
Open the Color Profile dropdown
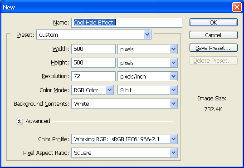coord(124,139)
